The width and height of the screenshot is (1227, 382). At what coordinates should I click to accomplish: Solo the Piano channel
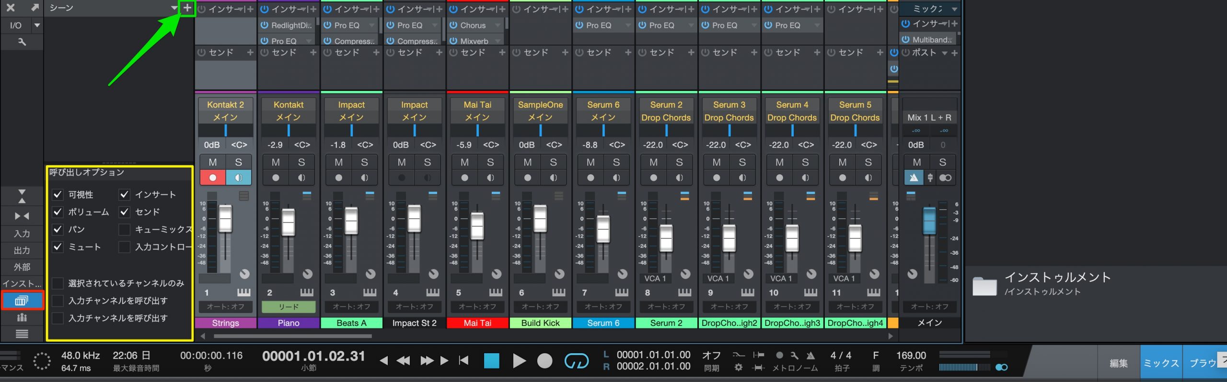(x=301, y=162)
